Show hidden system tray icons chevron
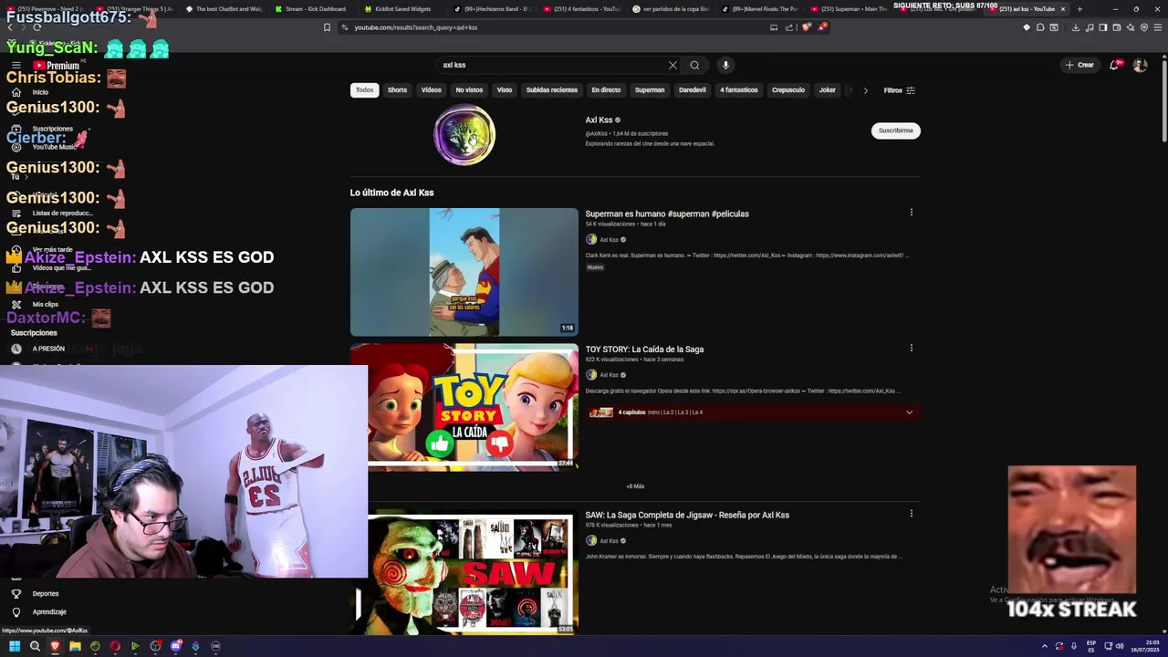 (1045, 646)
